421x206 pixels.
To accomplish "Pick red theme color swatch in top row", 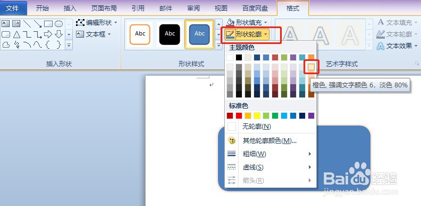I will point(275,58).
